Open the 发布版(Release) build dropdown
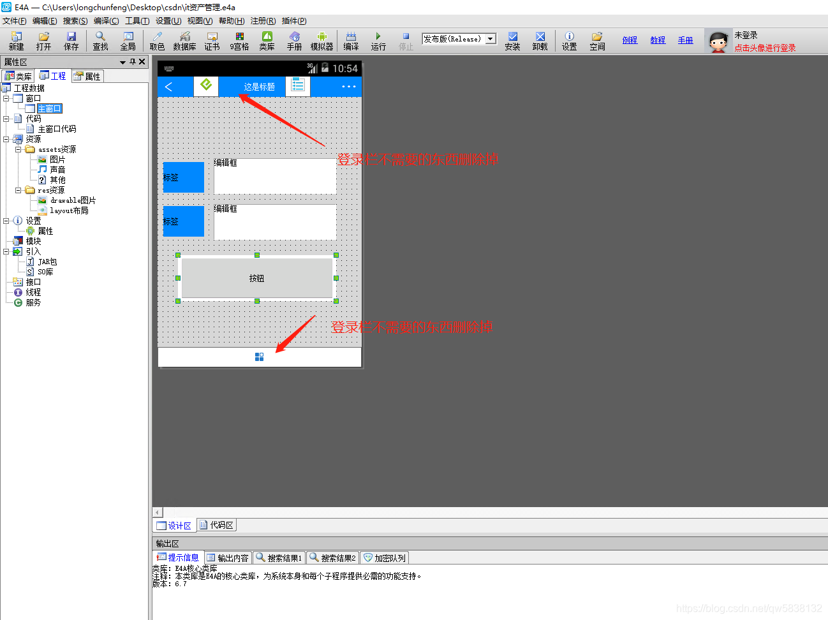Image resolution: width=828 pixels, height=620 pixels. pos(491,39)
